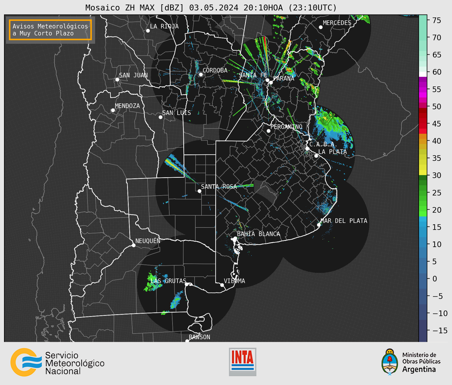Screen dimensions: 452x385
Task: Click the PARANÁ city marker dot
Action: (x=271, y=82)
